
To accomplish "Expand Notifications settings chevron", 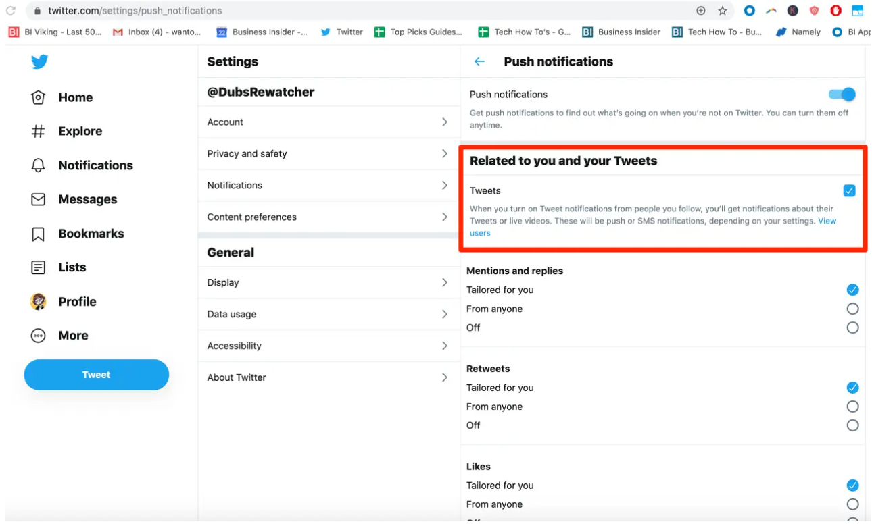I will pos(445,185).
